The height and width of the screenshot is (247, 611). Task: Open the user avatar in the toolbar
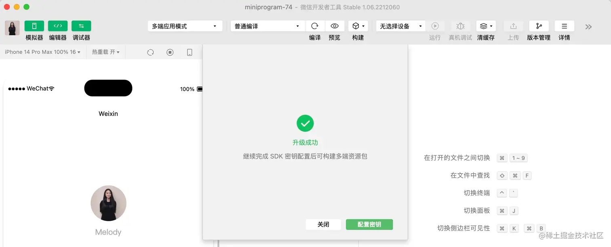click(12, 28)
